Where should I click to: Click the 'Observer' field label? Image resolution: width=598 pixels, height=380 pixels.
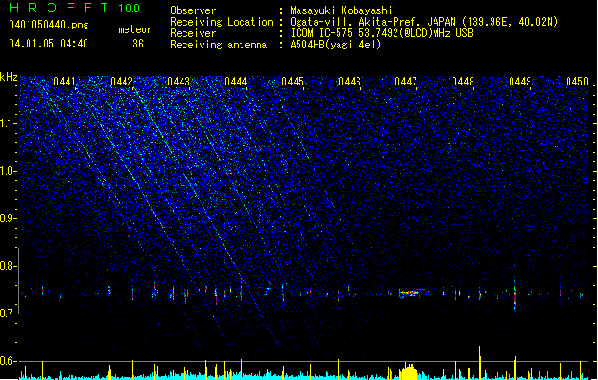tap(193, 10)
